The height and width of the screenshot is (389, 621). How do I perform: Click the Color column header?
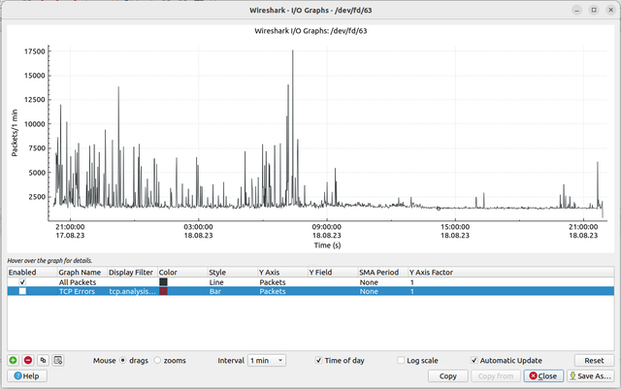[x=182, y=273]
